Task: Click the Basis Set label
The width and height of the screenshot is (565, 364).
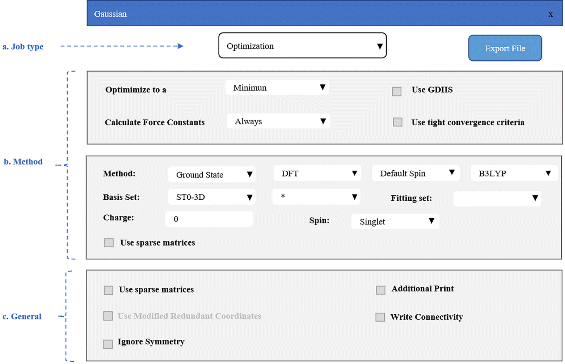Action: point(121,197)
